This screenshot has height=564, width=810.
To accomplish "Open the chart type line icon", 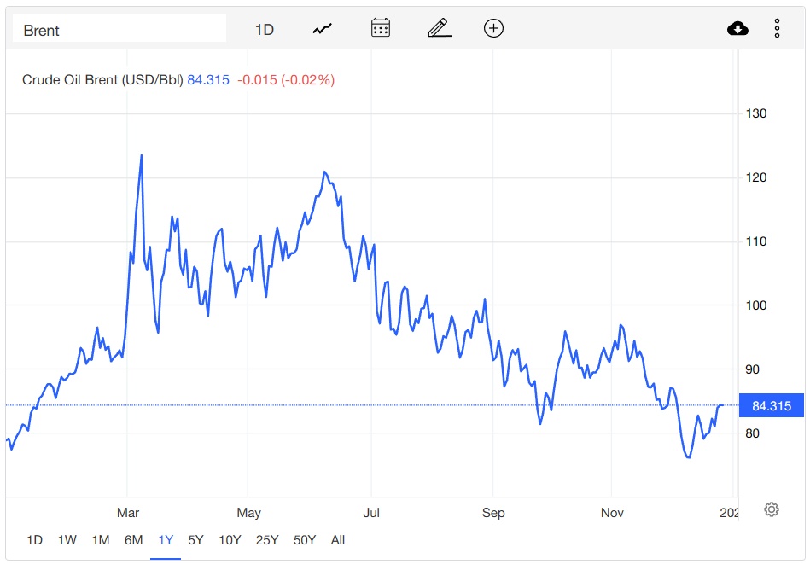I will click(x=322, y=29).
